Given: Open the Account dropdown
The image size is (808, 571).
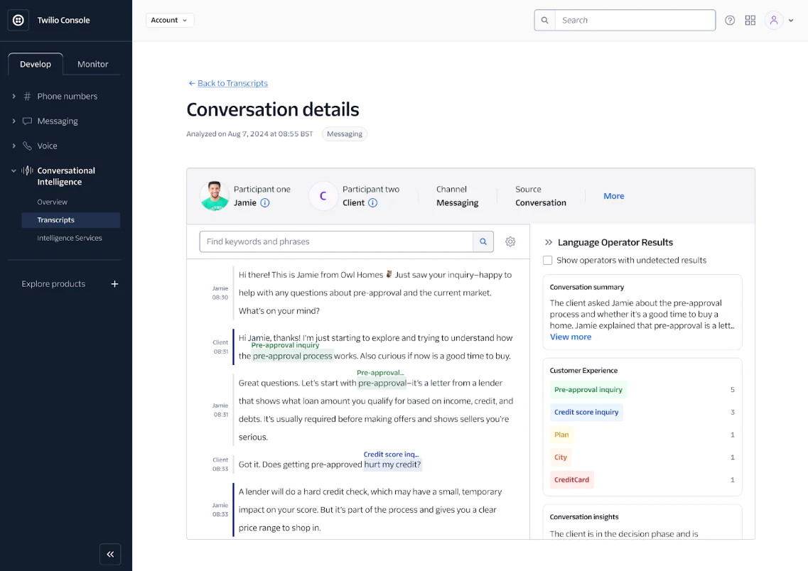Looking at the screenshot, I should (x=170, y=20).
